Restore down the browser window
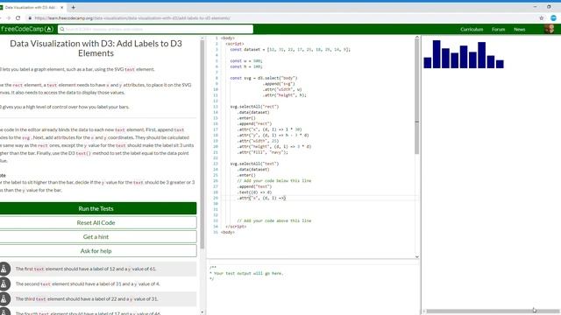The image size is (561, 315). [549, 7]
